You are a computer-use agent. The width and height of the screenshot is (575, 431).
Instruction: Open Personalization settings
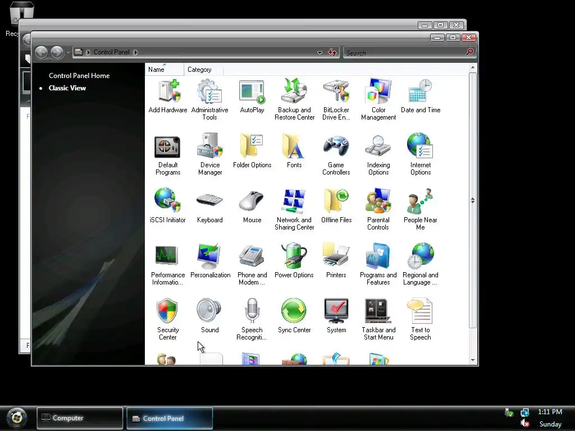coord(210,261)
